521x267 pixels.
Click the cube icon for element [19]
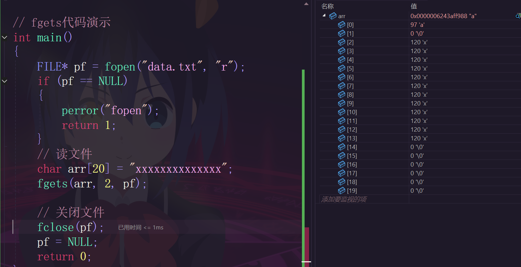click(x=342, y=190)
